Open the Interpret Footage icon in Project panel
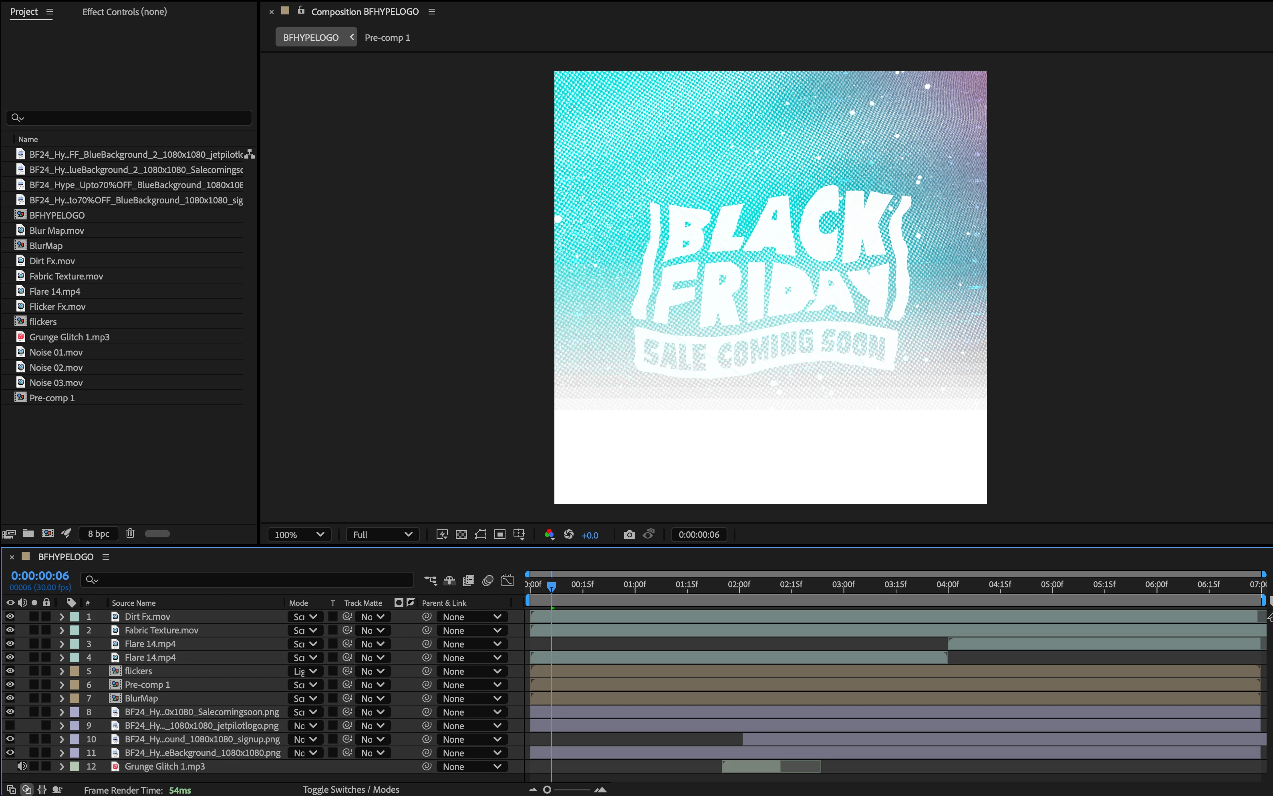The height and width of the screenshot is (796, 1273). coord(10,533)
